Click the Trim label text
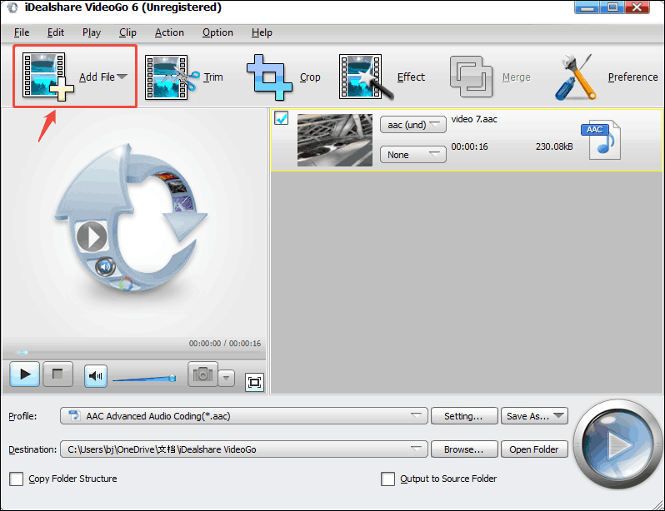Screen dimensions: 665x511 [x=212, y=77]
